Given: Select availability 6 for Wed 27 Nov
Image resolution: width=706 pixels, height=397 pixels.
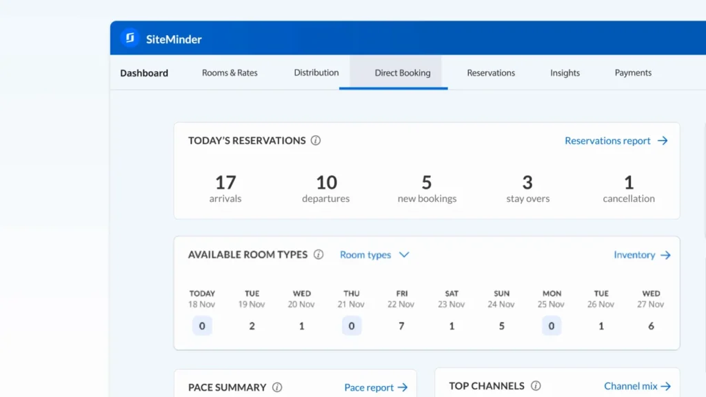Looking at the screenshot, I should [x=651, y=326].
